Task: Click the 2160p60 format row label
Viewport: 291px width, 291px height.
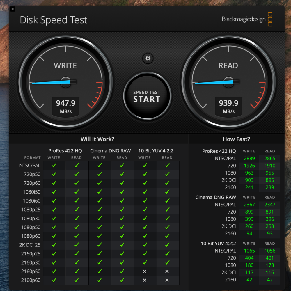Action: pos(31,280)
